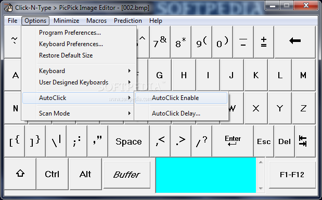Screen dimensions: 322x200
Task: Click the Tab arrows key
Action: [x=305, y=141]
